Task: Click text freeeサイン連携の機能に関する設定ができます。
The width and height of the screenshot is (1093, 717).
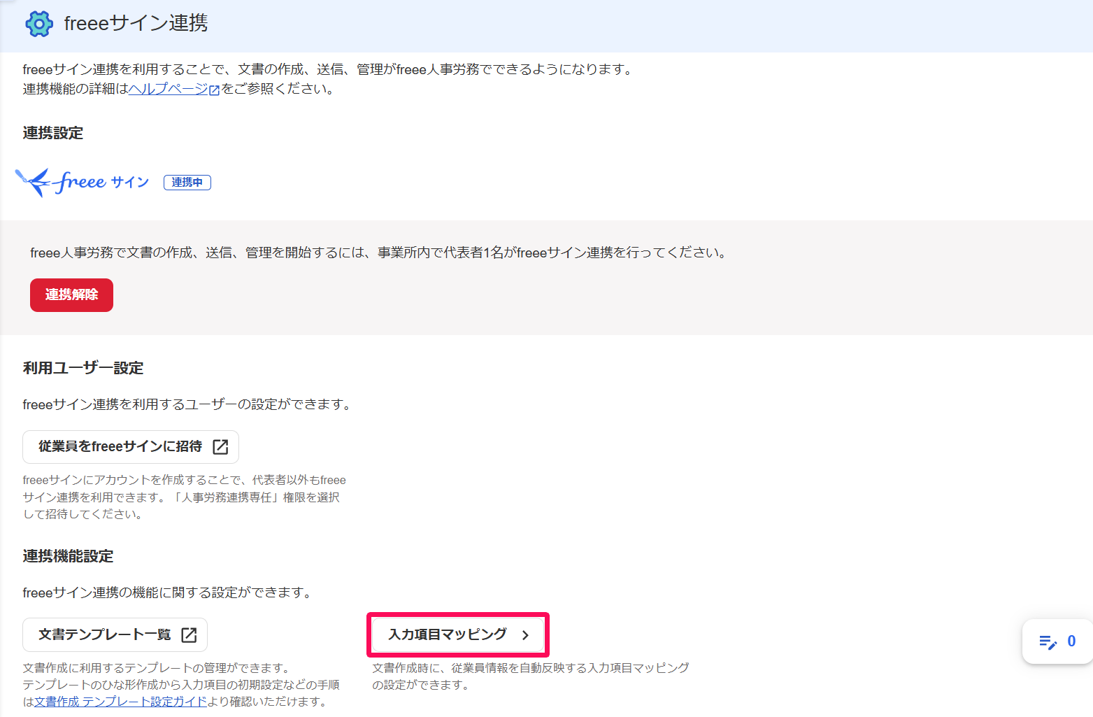Action: click(167, 592)
